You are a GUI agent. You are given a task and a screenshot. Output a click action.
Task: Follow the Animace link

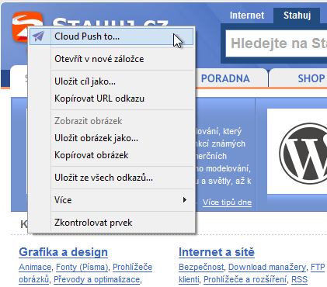[x=35, y=267]
